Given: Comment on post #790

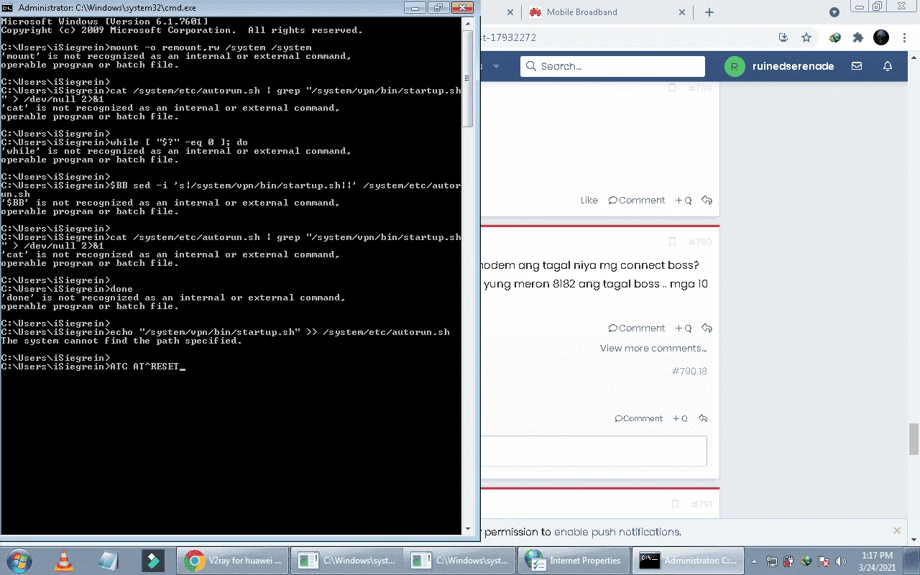Looking at the screenshot, I should click(637, 328).
